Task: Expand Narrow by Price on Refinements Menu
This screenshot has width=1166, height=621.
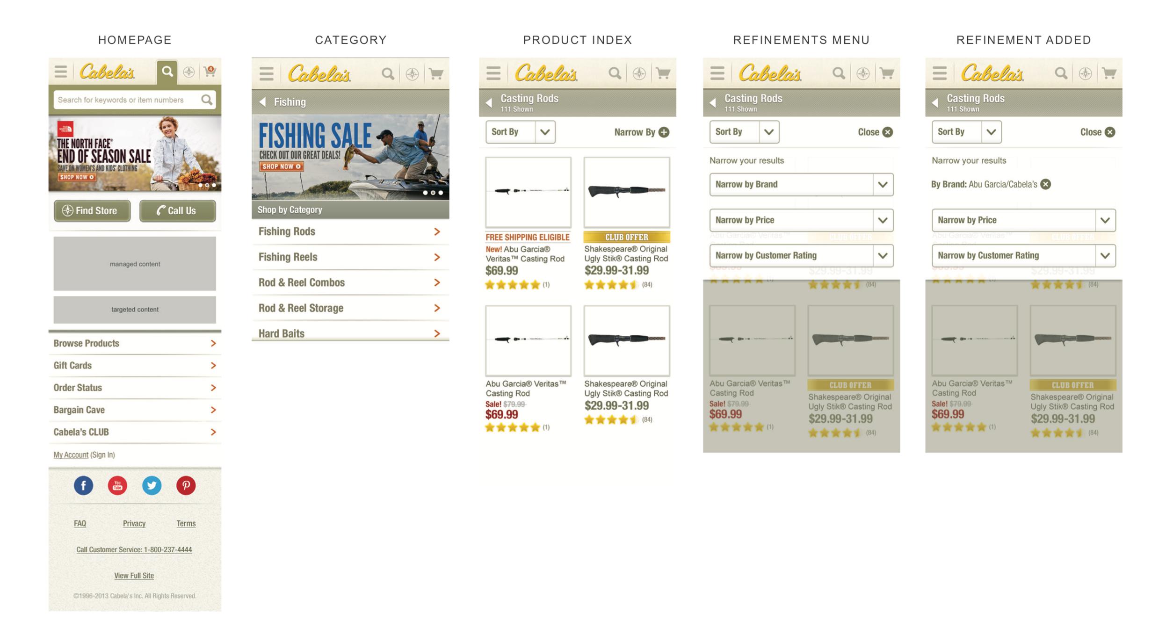Action: click(801, 220)
